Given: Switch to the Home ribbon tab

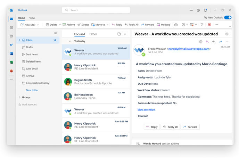Looking at the screenshot, I should [x=21, y=18].
